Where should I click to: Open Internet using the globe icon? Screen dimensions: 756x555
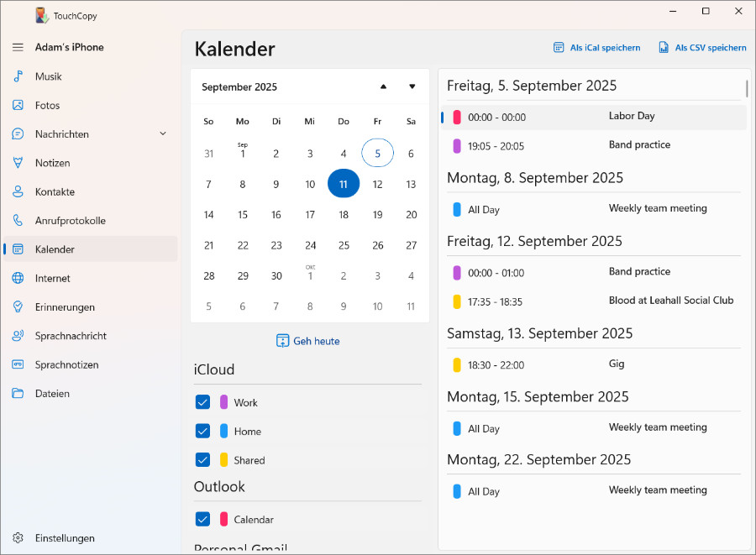pos(18,279)
